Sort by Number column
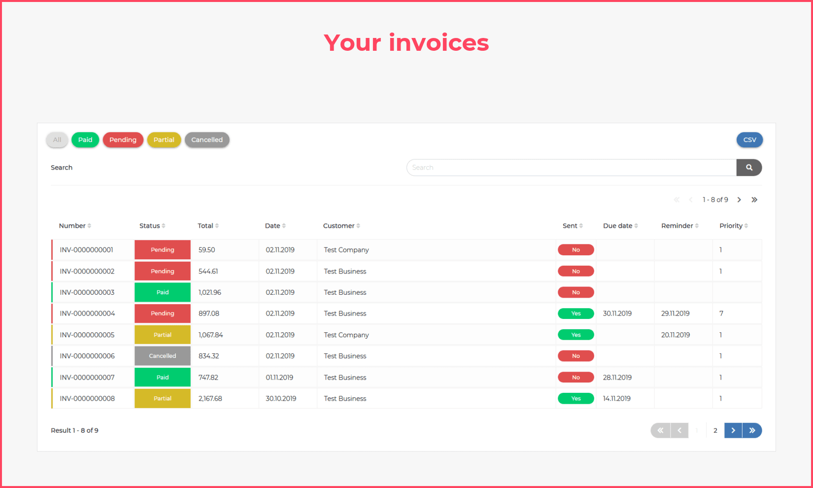The height and width of the screenshot is (488, 813). [x=75, y=226]
